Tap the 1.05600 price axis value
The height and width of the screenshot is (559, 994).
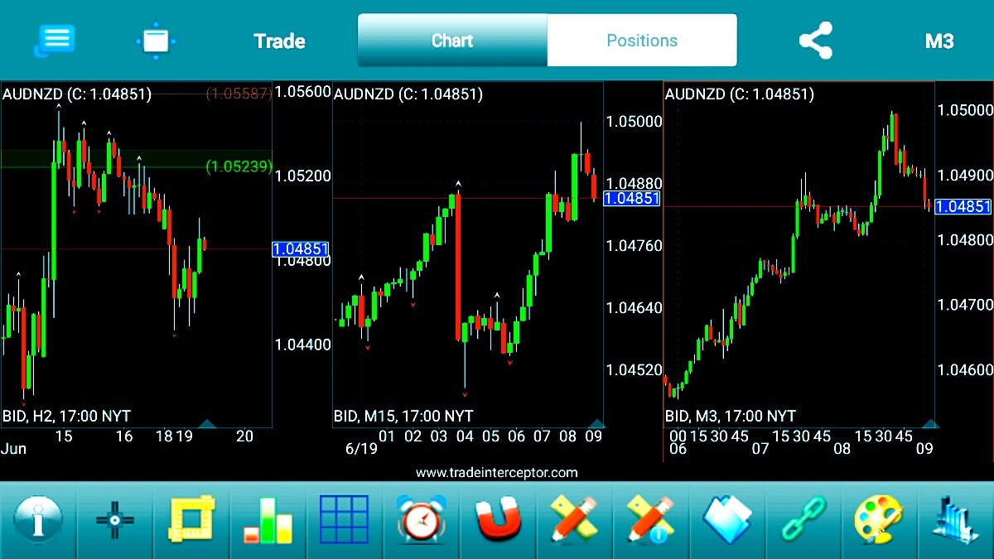click(303, 92)
